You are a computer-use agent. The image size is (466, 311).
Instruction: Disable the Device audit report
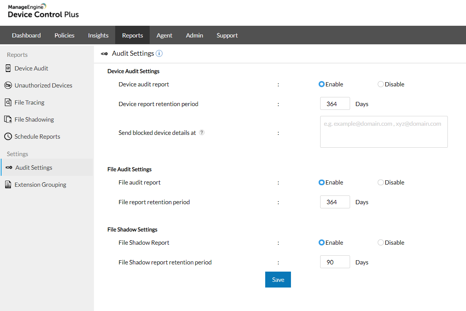pos(381,84)
